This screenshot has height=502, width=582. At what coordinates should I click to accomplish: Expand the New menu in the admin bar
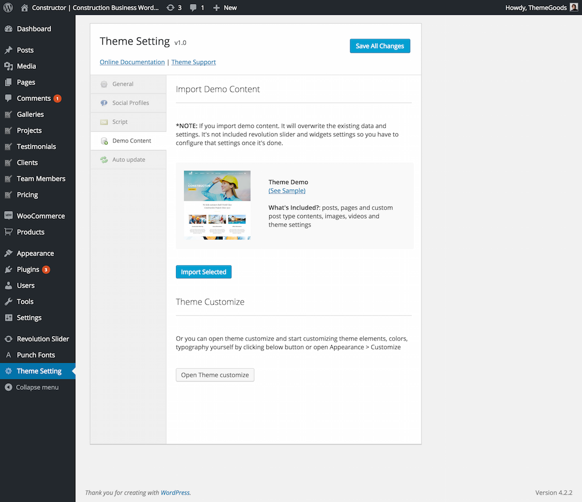point(225,7)
